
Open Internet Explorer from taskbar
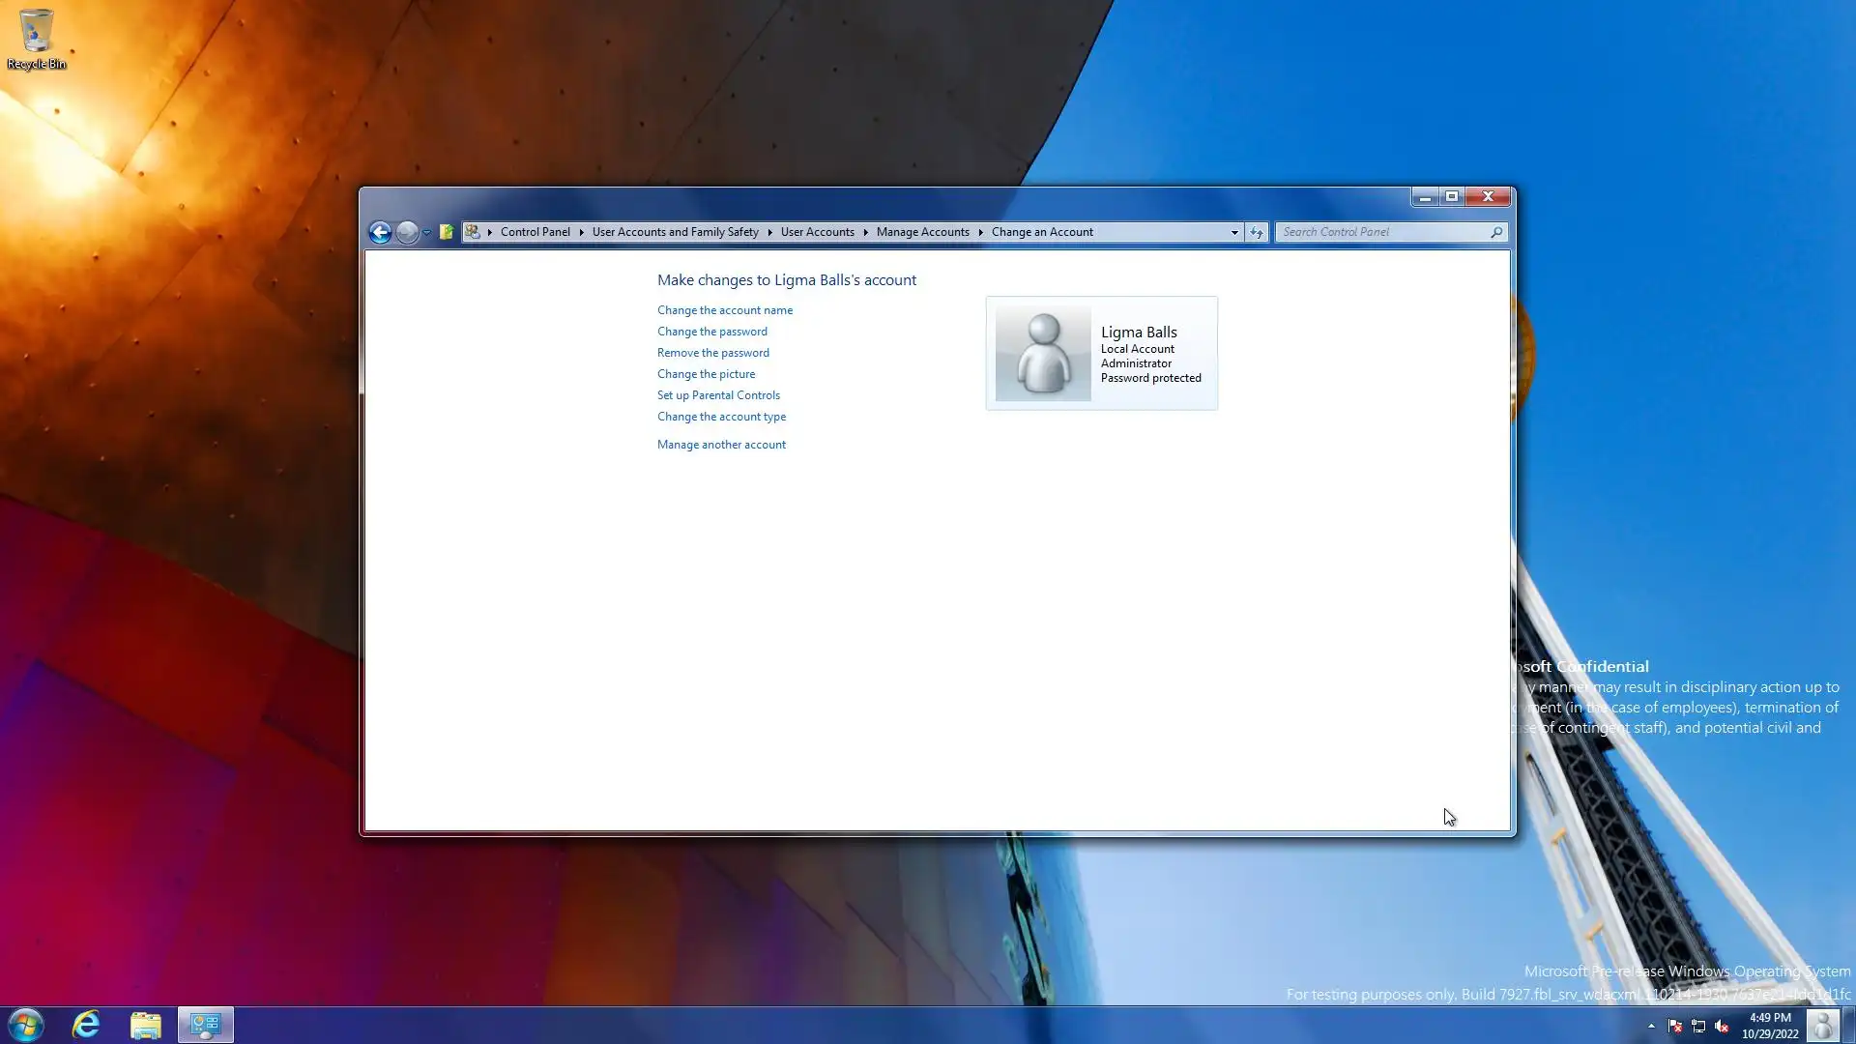[86, 1025]
